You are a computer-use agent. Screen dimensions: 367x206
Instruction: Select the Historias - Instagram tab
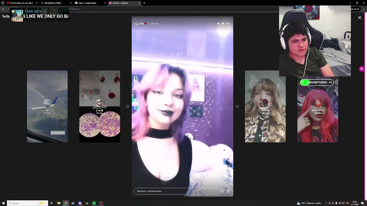coord(124,3)
